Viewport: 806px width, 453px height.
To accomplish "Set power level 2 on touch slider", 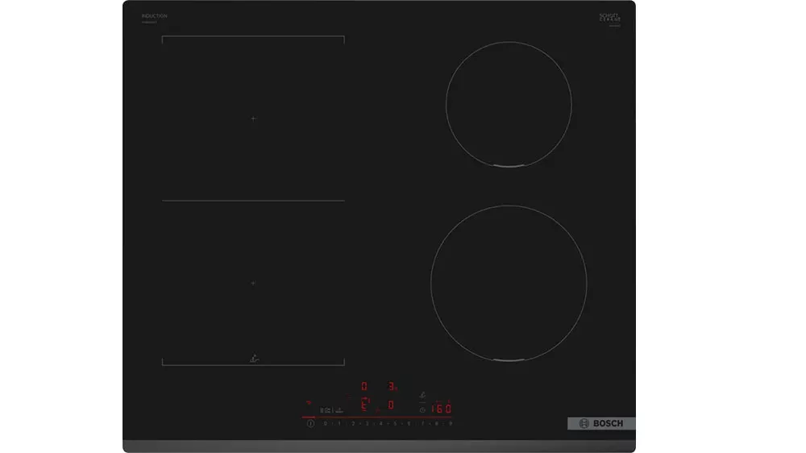I will [x=353, y=424].
